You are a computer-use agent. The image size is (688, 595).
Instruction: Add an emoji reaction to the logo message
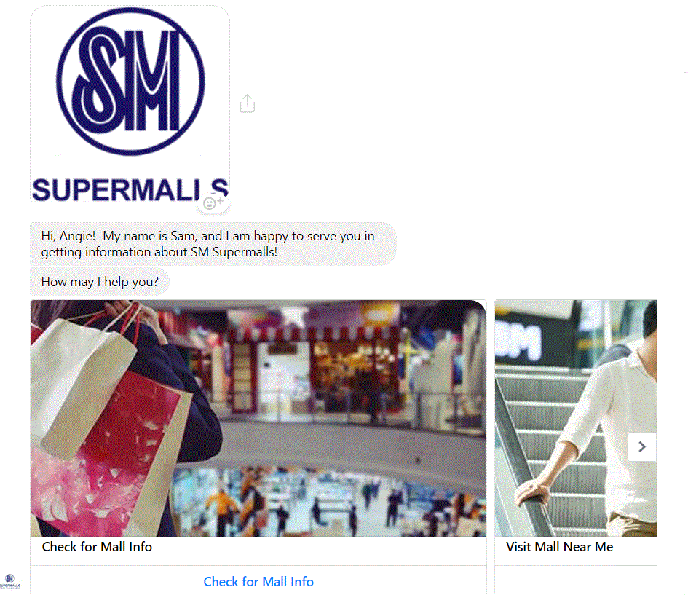click(x=213, y=203)
